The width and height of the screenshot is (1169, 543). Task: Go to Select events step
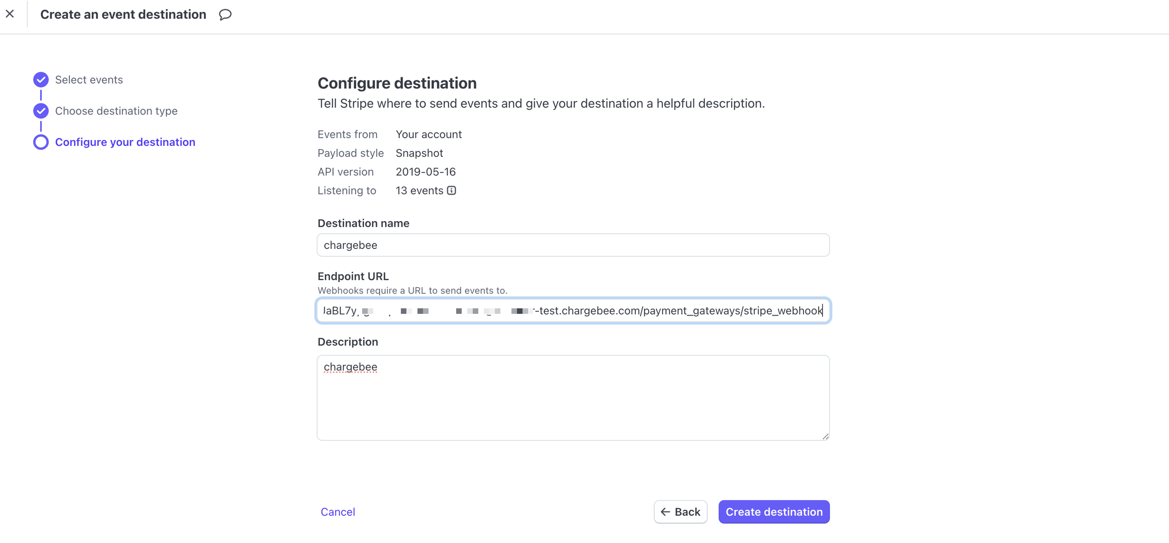click(x=89, y=80)
